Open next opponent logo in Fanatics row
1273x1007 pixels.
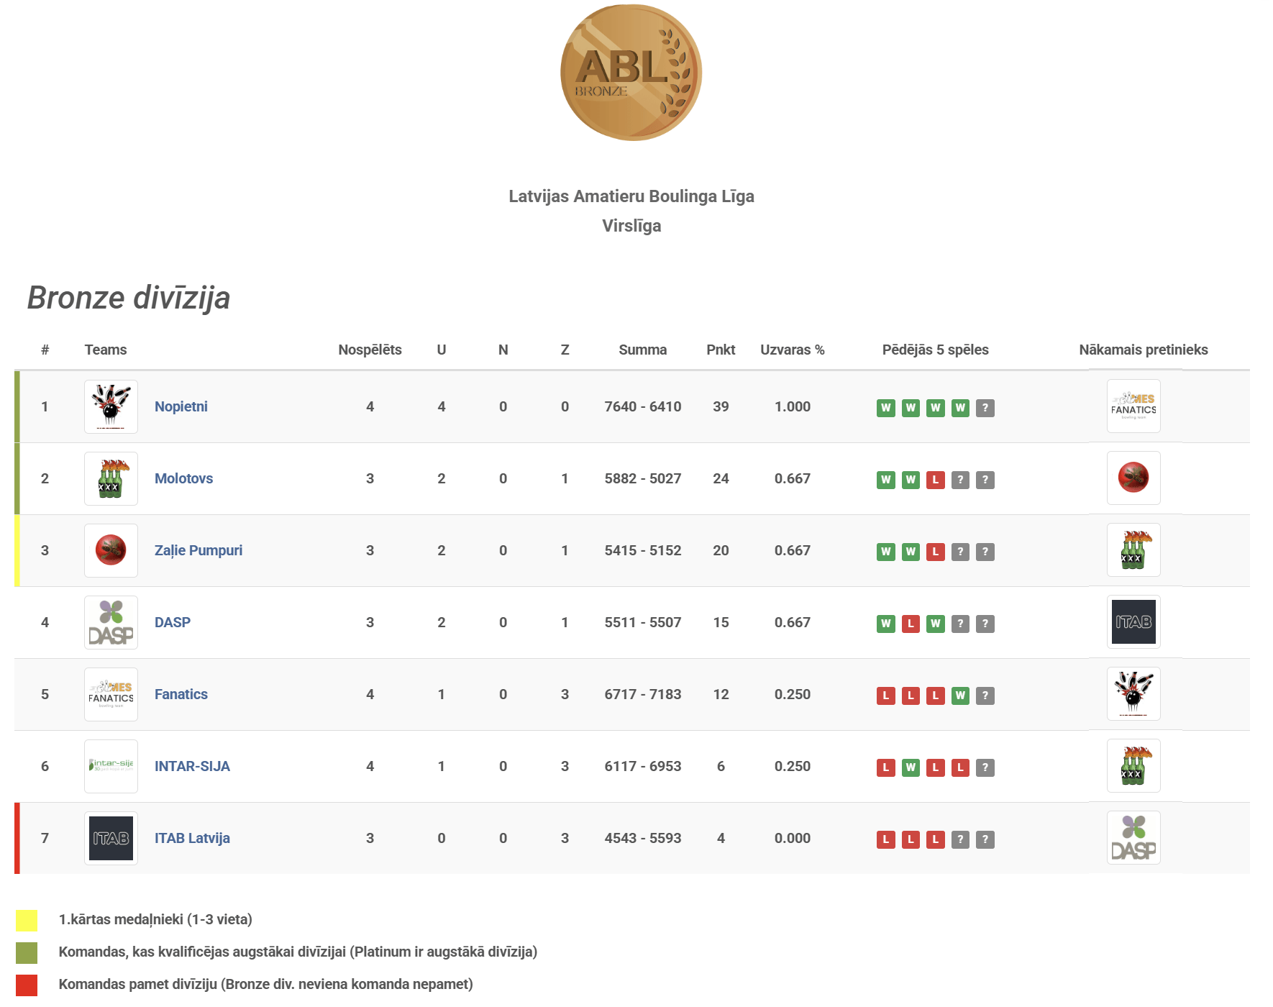[1133, 694]
